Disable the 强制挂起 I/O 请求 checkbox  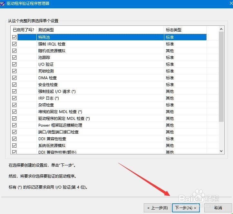[14, 91]
